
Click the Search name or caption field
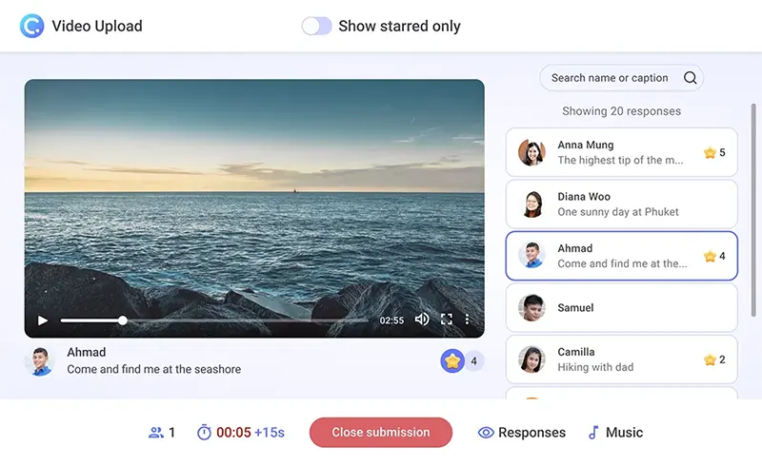621,78
